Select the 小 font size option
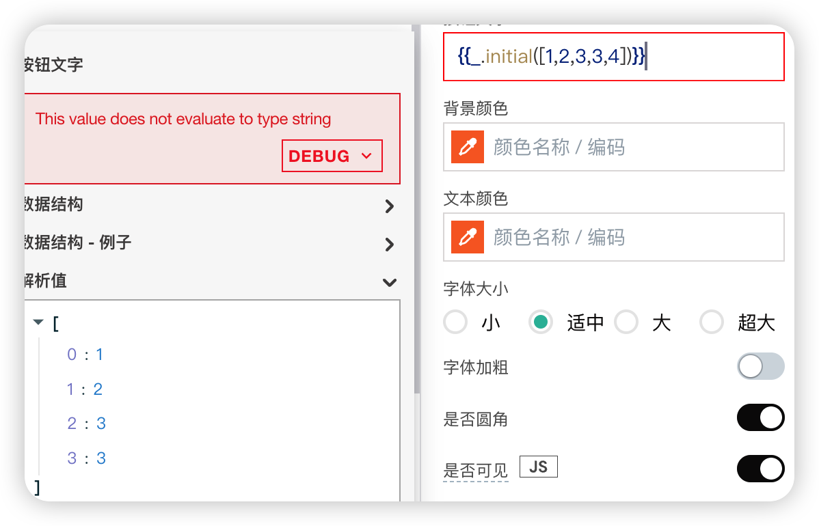Viewport: 819px width, 526px height. [456, 322]
